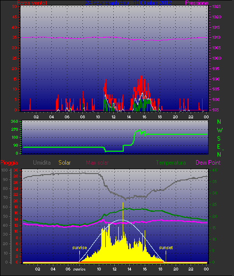Click the E compass direction letter
234x276 pixels.
click(219, 147)
